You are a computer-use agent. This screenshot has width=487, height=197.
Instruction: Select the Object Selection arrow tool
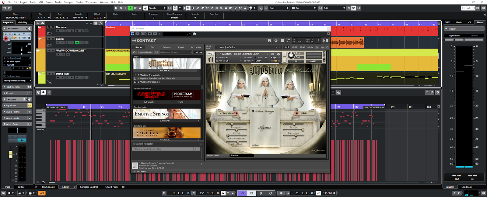[x=188, y=8]
